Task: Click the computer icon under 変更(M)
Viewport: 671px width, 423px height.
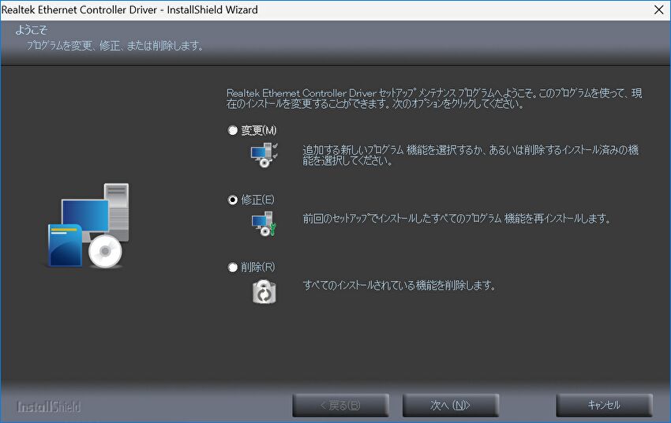Action: (x=264, y=155)
